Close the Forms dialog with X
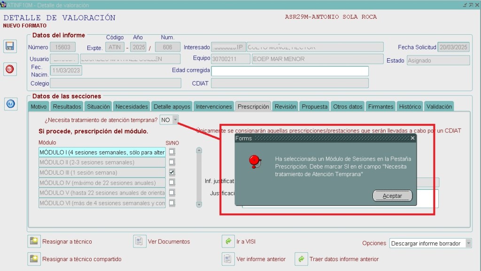This screenshot has height=271, width=481. tap(412, 138)
